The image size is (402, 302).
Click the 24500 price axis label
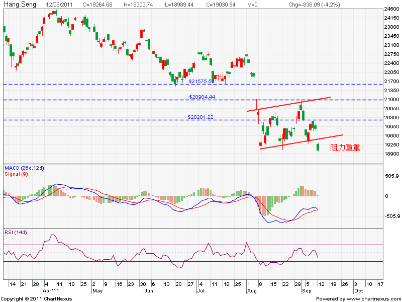(x=391, y=9)
